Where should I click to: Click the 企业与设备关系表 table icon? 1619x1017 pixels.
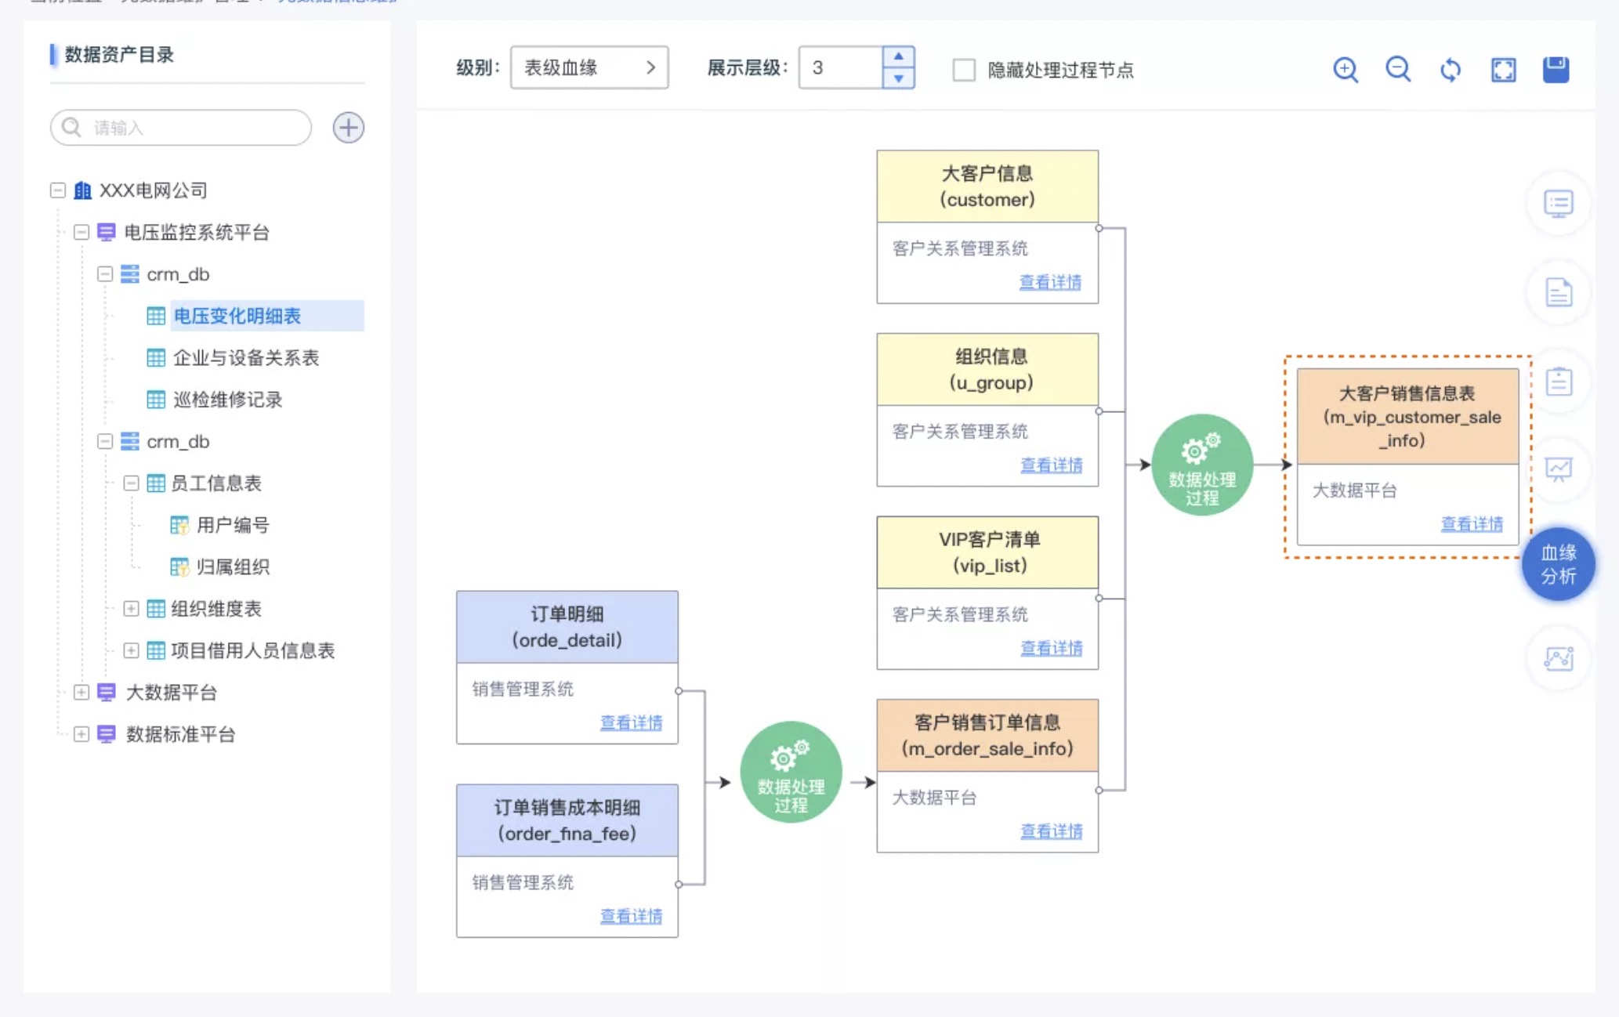(x=156, y=358)
